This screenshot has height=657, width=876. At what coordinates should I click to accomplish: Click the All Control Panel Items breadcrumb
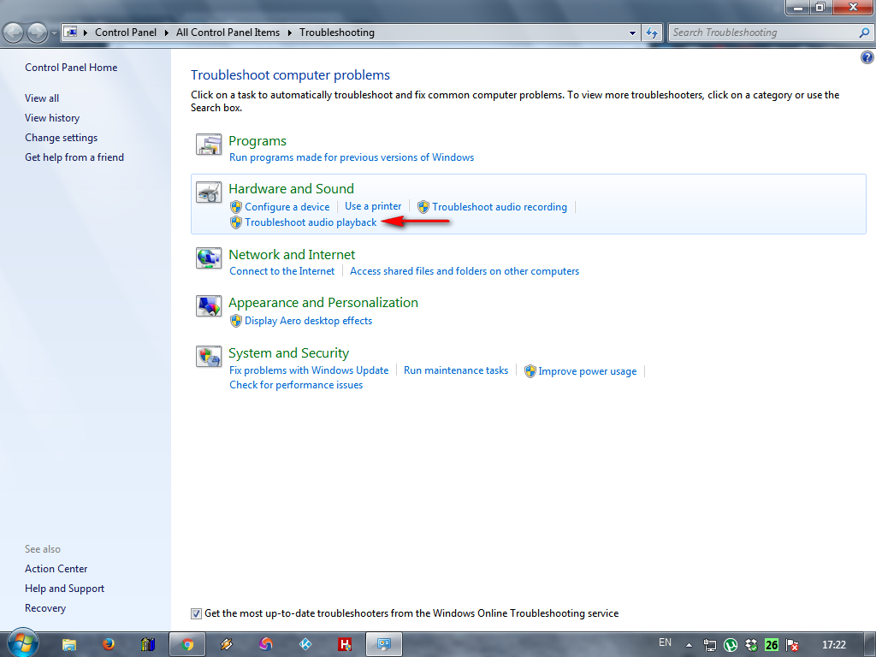click(x=228, y=33)
